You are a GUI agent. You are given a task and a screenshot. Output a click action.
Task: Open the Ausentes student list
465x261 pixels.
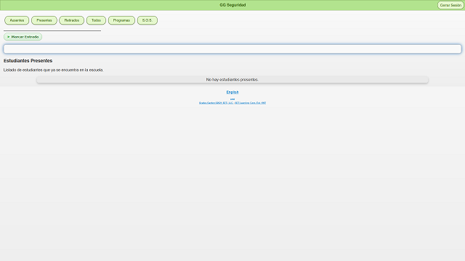point(17,20)
